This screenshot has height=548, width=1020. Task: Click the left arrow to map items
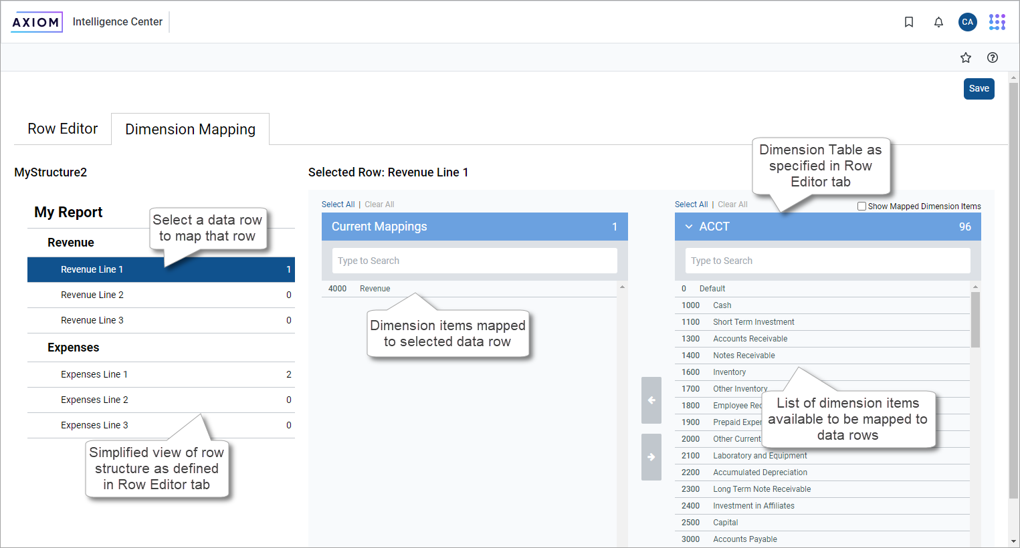pyautogui.click(x=651, y=400)
